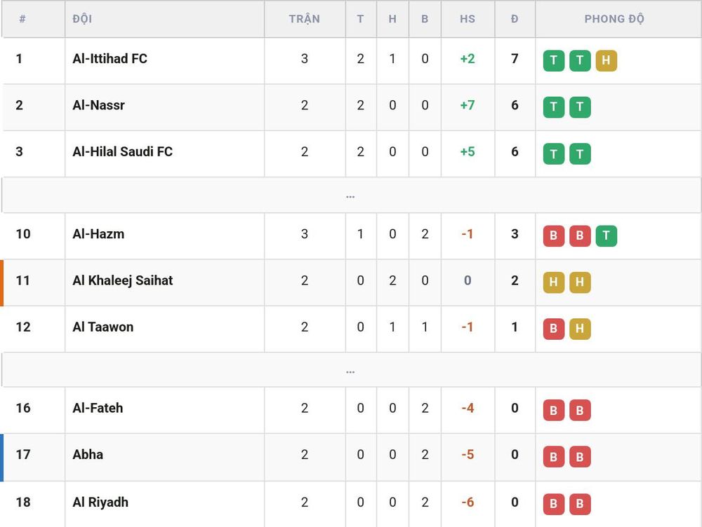This screenshot has height=527, width=702.
Task: Click Al Taawon's red B form badge
Action: point(553,329)
